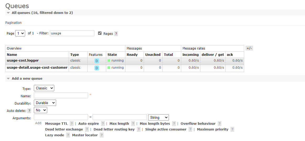This screenshot has width=305, height=141.
Task: Uncheck the Regex filter checkbox
Action: [x=100, y=33]
